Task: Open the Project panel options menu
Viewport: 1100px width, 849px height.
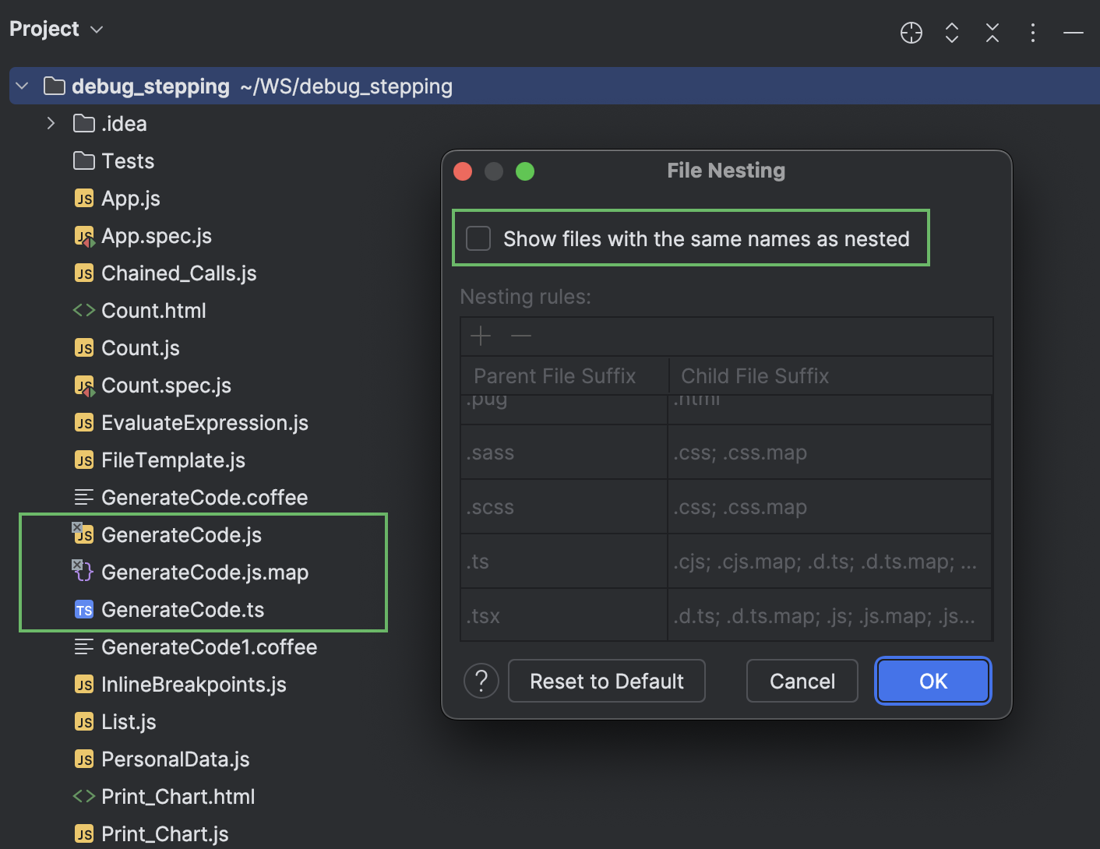Action: coord(1032,33)
